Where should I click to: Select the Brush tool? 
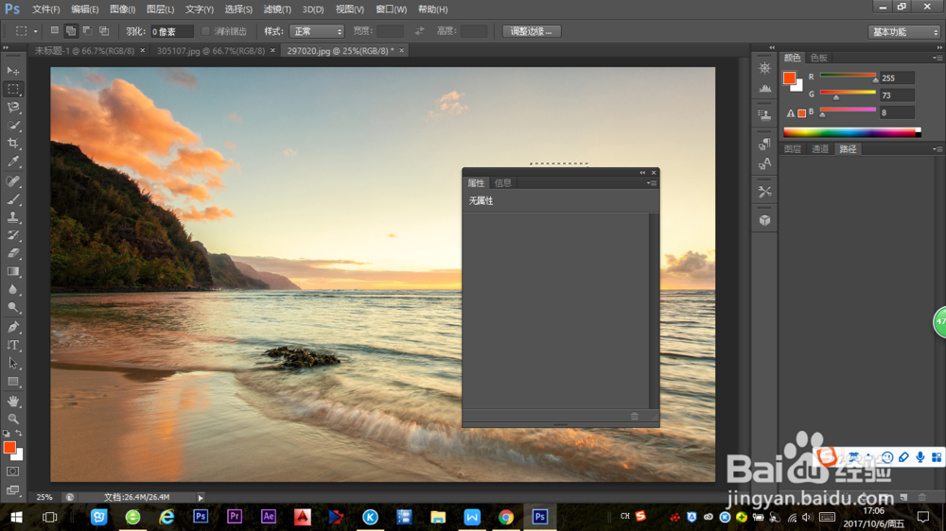(12, 199)
